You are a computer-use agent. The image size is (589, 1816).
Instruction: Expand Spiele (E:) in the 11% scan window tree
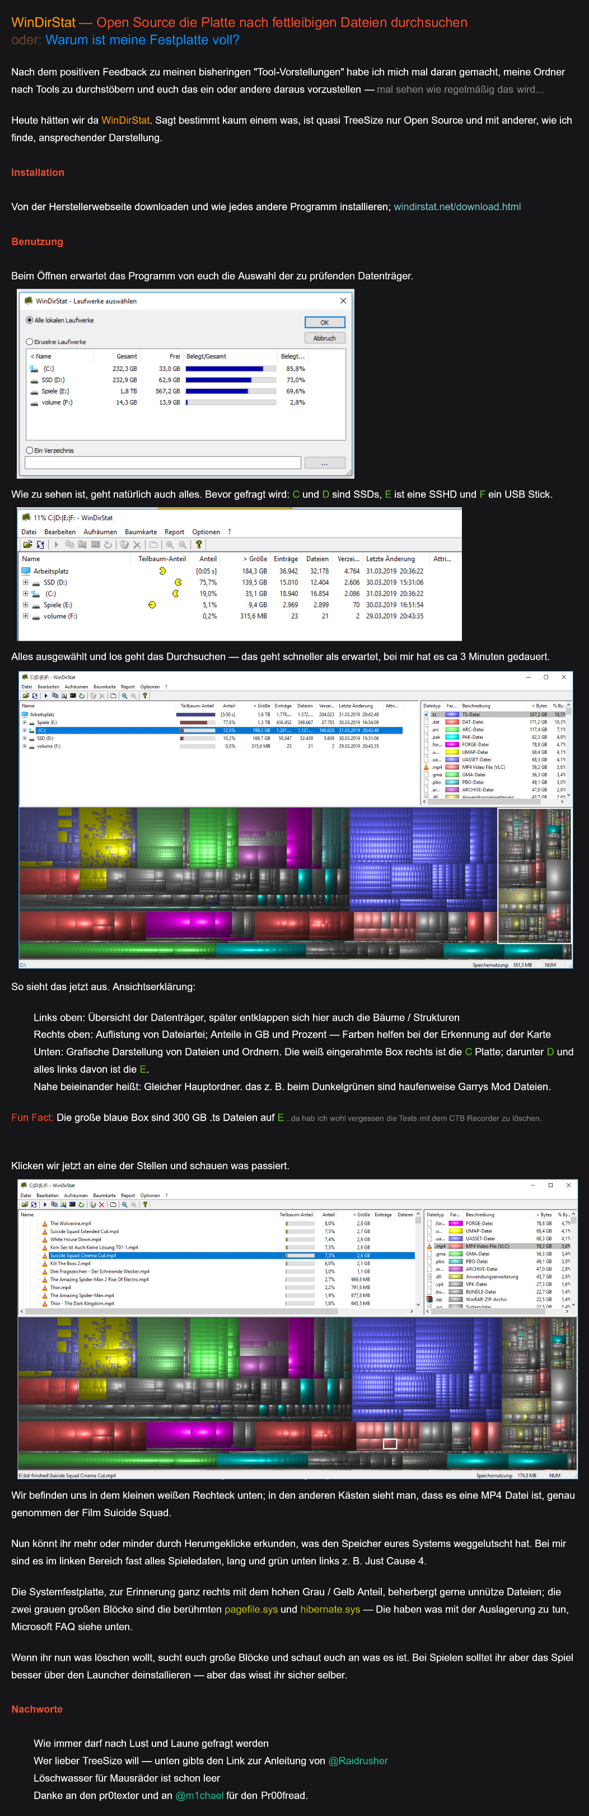25,605
